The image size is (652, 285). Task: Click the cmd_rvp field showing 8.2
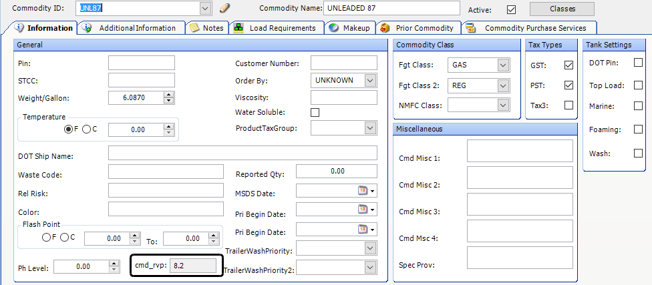(193, 266)
